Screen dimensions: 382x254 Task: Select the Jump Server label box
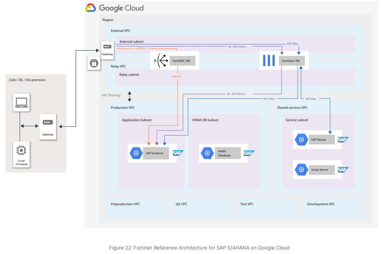[322, 170]
